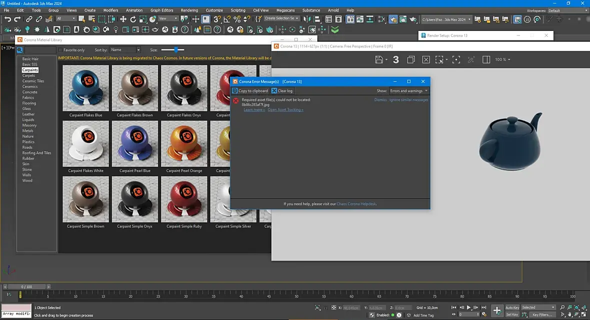Expand the 100 % zoom dropdown
590x320 pixels.
pos(502,59)
